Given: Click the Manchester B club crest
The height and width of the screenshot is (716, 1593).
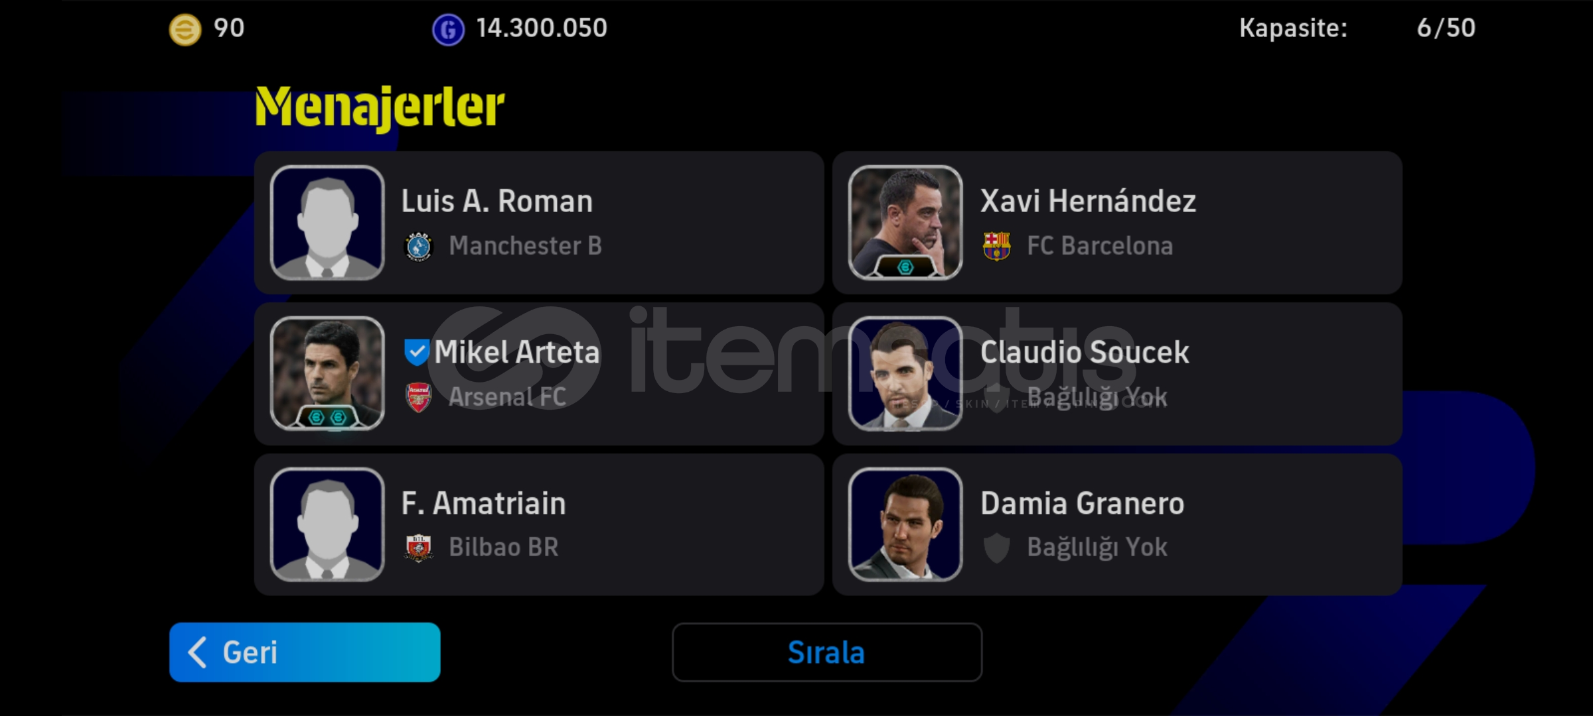Looking at the screenshot, I should pyautogui.click(x=418, y=247).
